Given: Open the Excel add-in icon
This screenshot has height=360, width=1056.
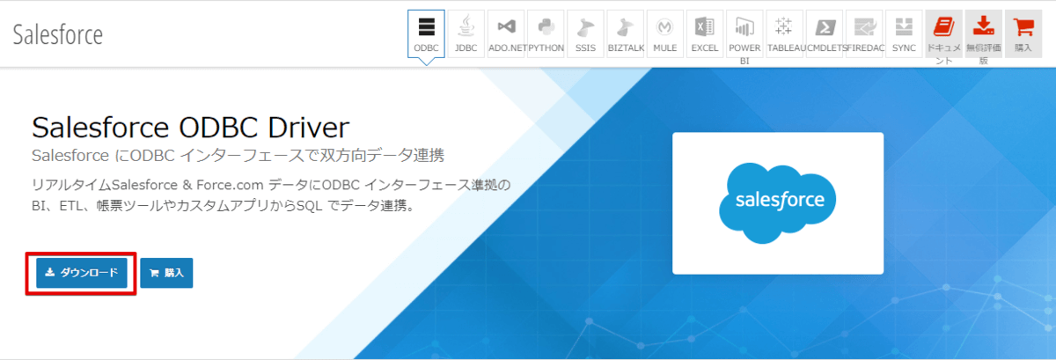Looking at the screenshot, I should coord(705,33).
